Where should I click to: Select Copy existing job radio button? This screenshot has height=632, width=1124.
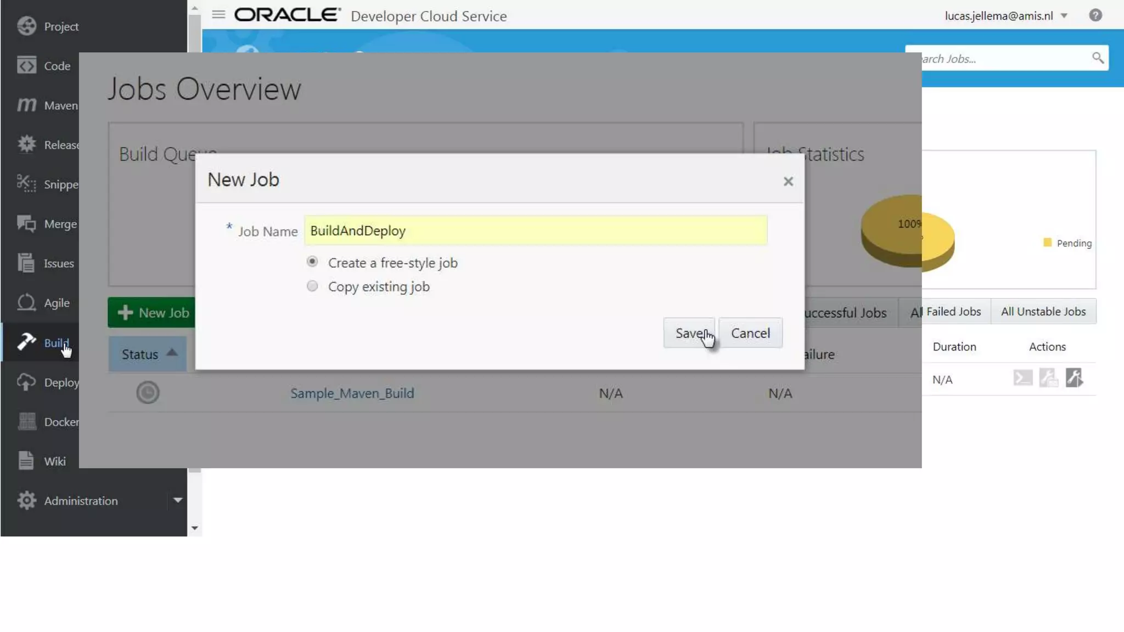pos(312,286)
